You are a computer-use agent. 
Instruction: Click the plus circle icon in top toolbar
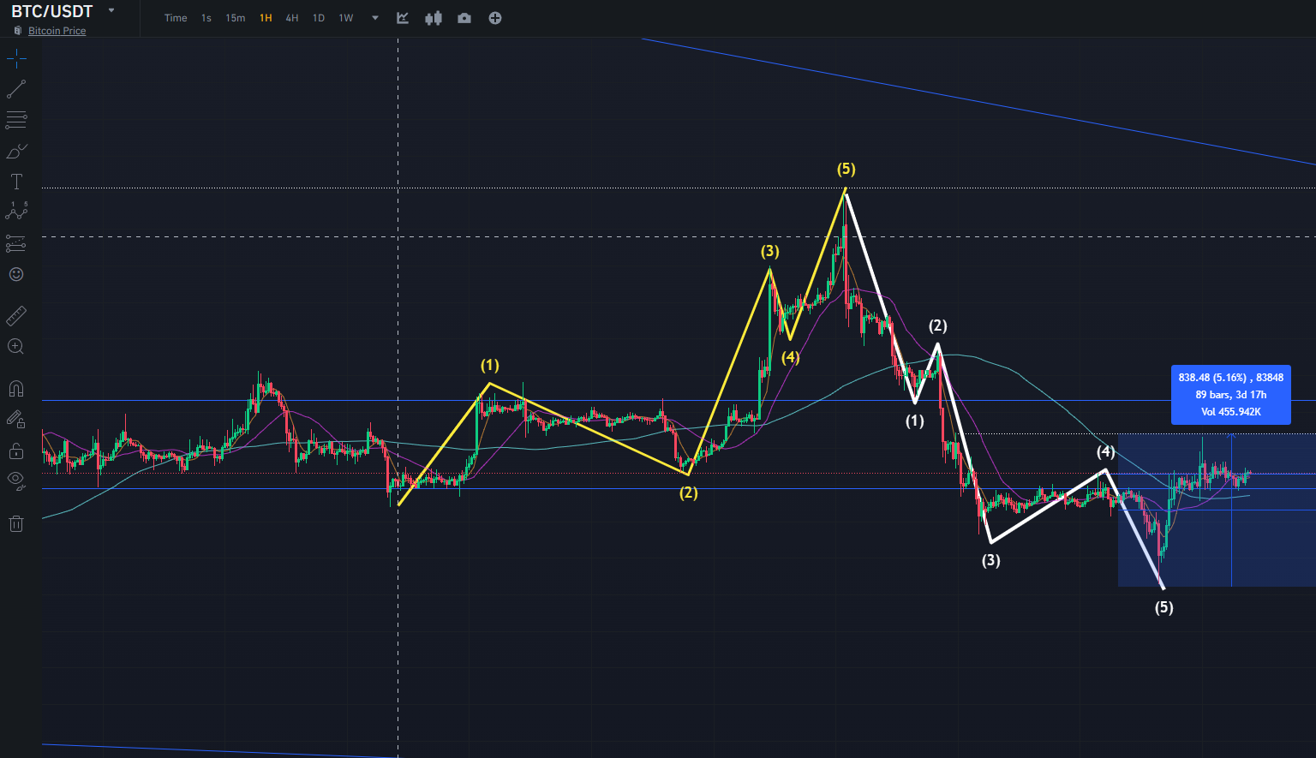tap(495, 18)
